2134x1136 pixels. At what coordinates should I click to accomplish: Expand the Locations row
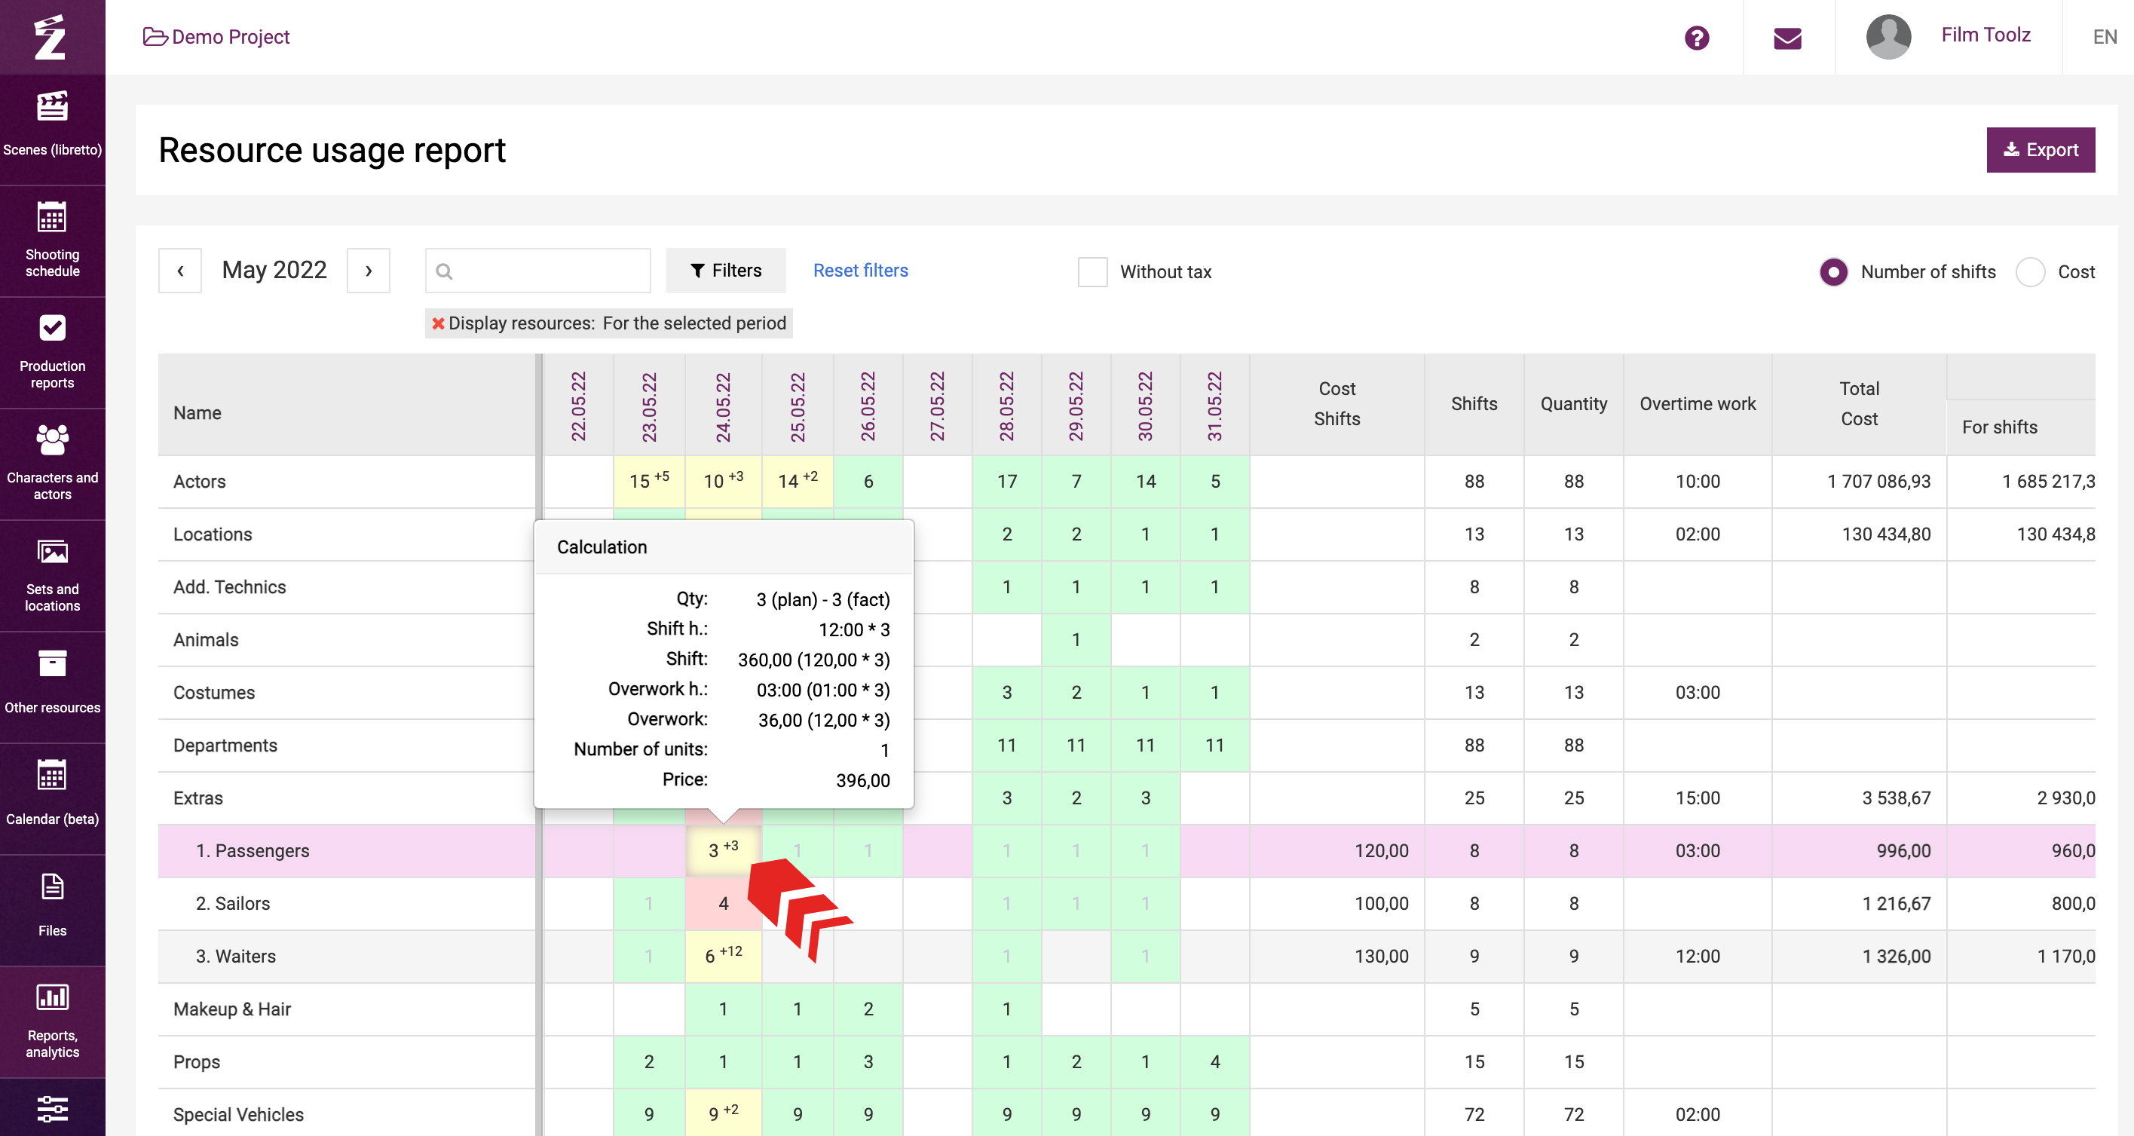point(212,534)
